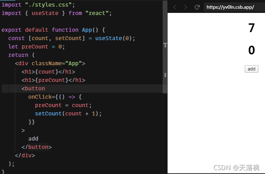Click the setCount(count + 1); line
Viewport: 265px width, 174px height.
[x=68, y=114]
